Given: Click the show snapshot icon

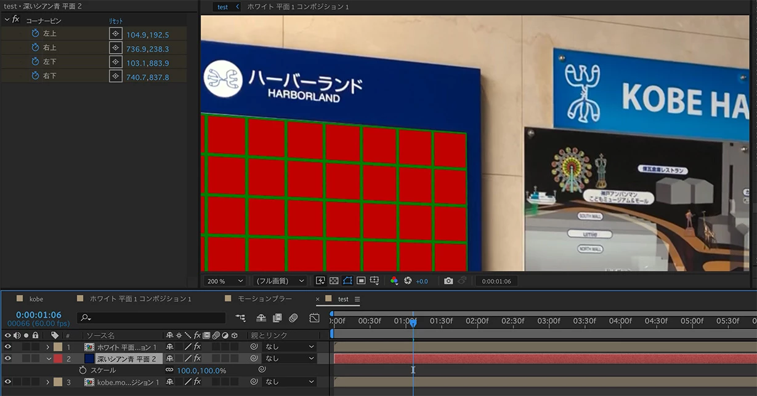Looking at the screenshot, I should tap(462, 280).
